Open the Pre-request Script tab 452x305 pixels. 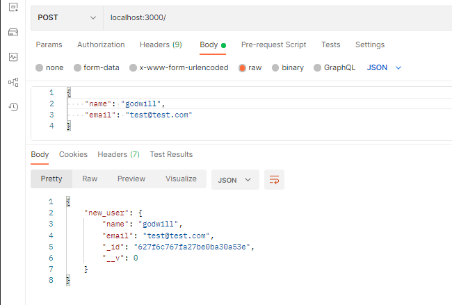coord(273,44)
